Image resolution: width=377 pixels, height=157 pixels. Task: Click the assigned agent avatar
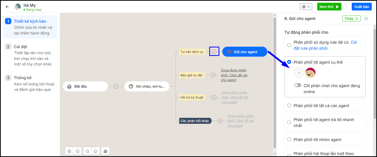click(x=310, y=73)
